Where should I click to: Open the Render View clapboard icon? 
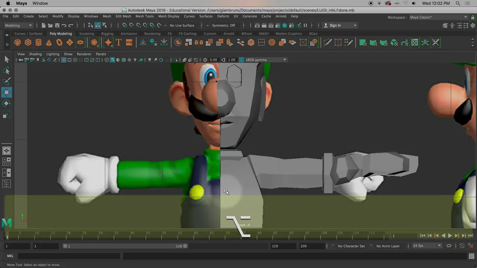[257, 25]
